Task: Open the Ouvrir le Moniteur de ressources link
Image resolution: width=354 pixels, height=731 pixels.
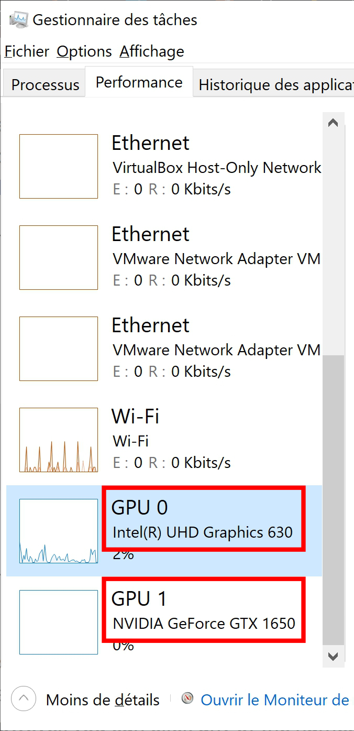Action: (275, 700)
